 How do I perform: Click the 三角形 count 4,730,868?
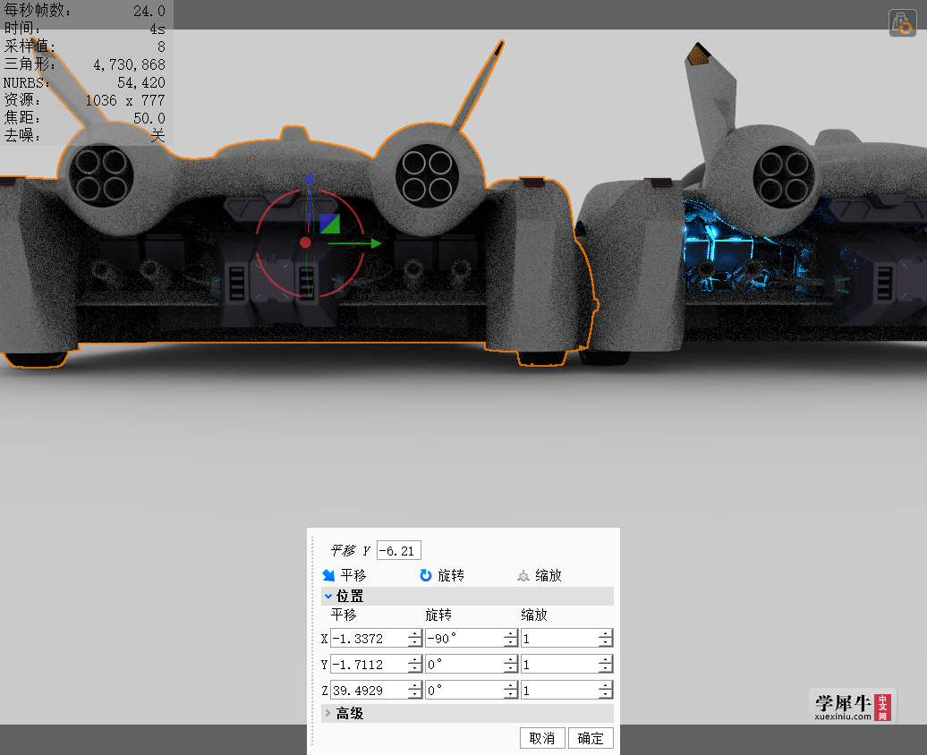pos(130,64)
